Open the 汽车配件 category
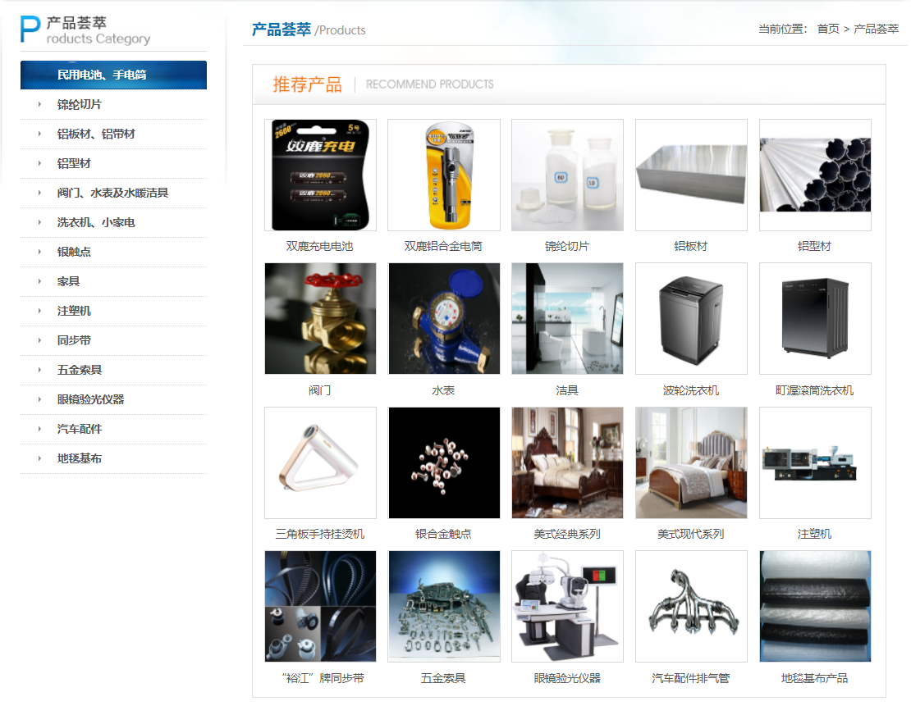 (x=79, y=429)
